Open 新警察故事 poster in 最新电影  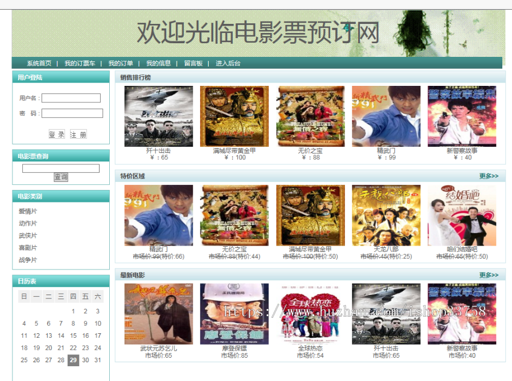462,314
